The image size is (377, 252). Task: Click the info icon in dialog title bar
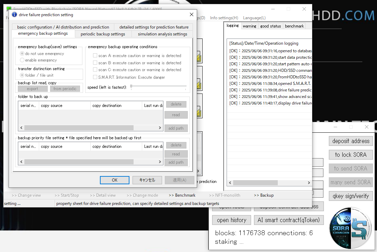point(14,15)
